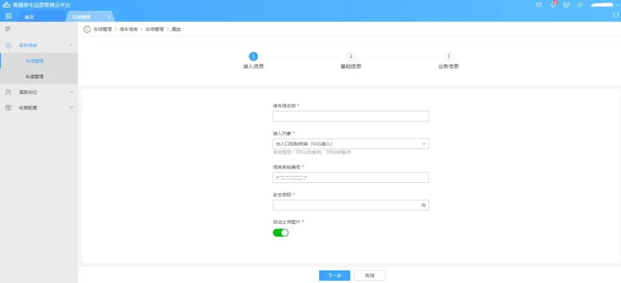621x283 pixels.
Task: Click the 下一步 button
Action: point(334,275)
